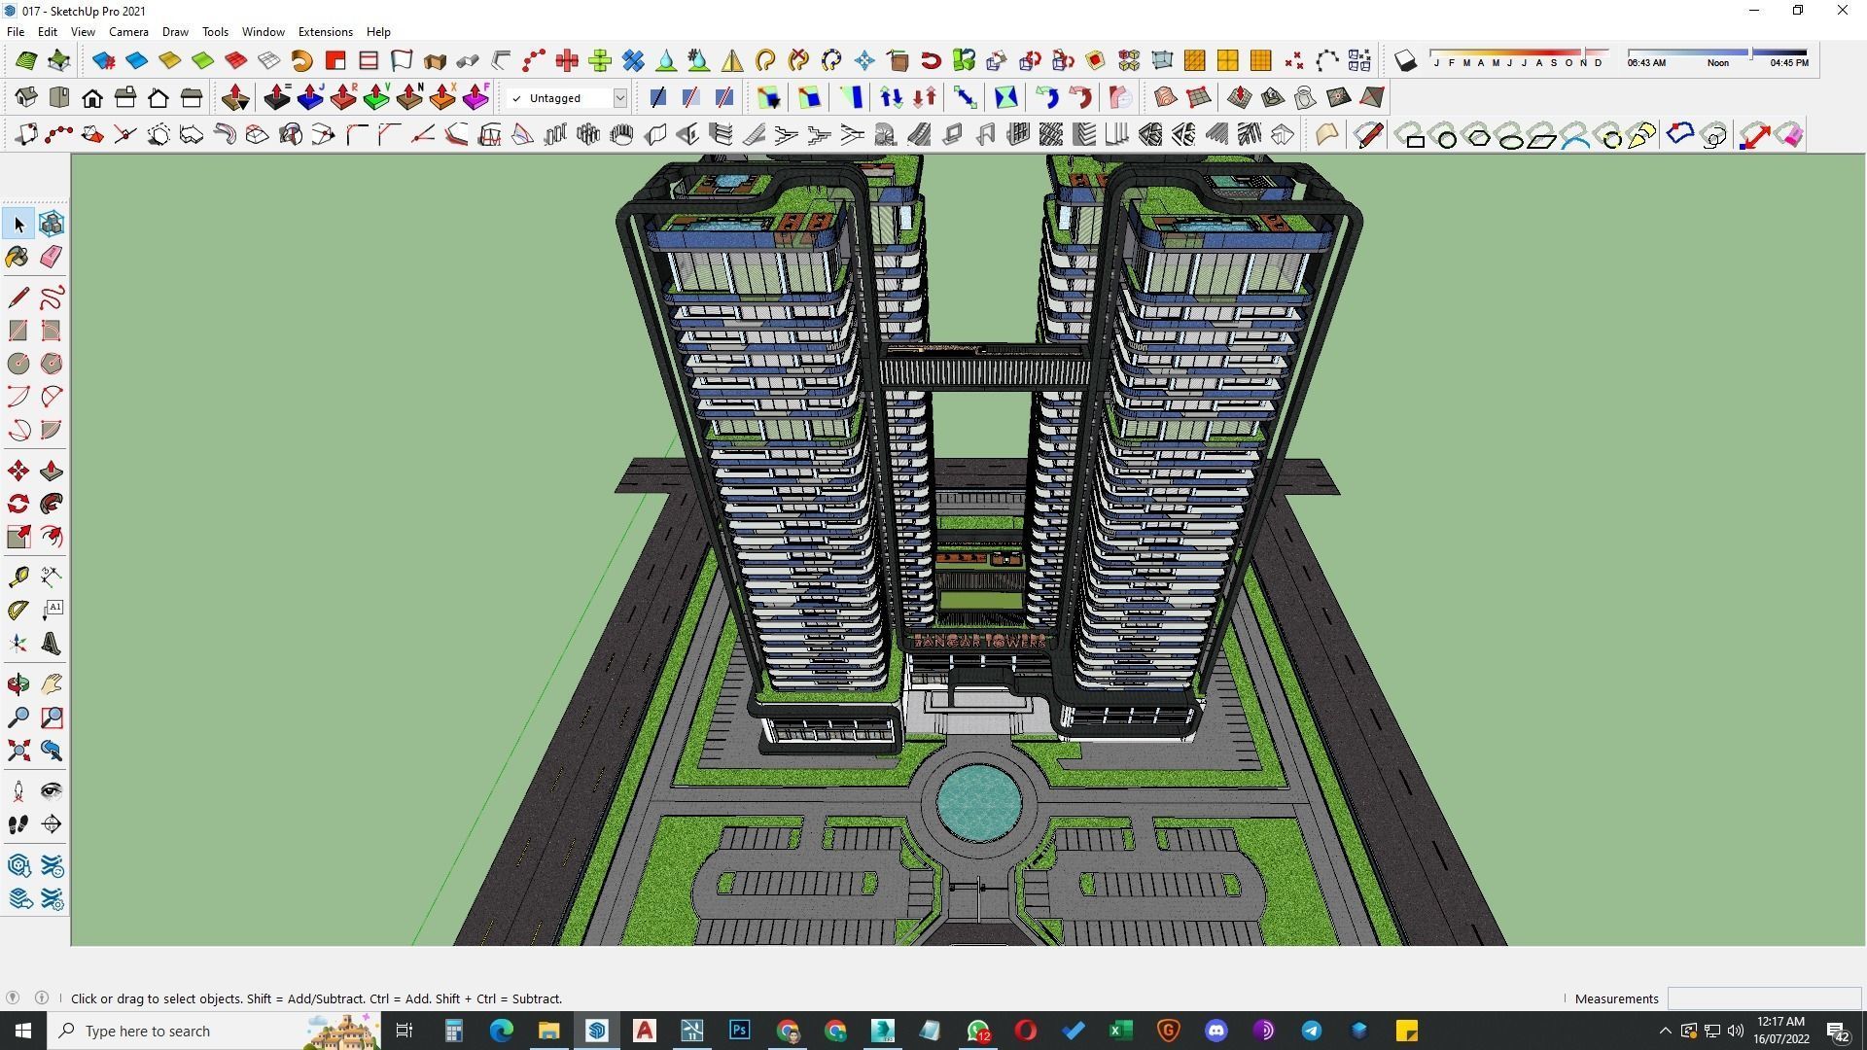1867x1050 pixels.
Task: Pick the Paint Bucket tool
Action: [18, 257]
